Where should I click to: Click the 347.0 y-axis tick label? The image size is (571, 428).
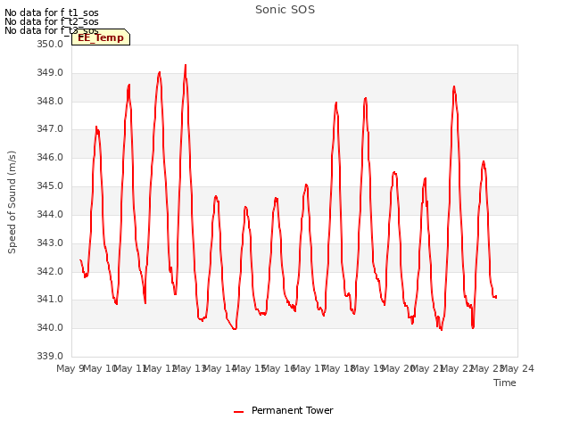pyautogui.click(x=50, y=128)
